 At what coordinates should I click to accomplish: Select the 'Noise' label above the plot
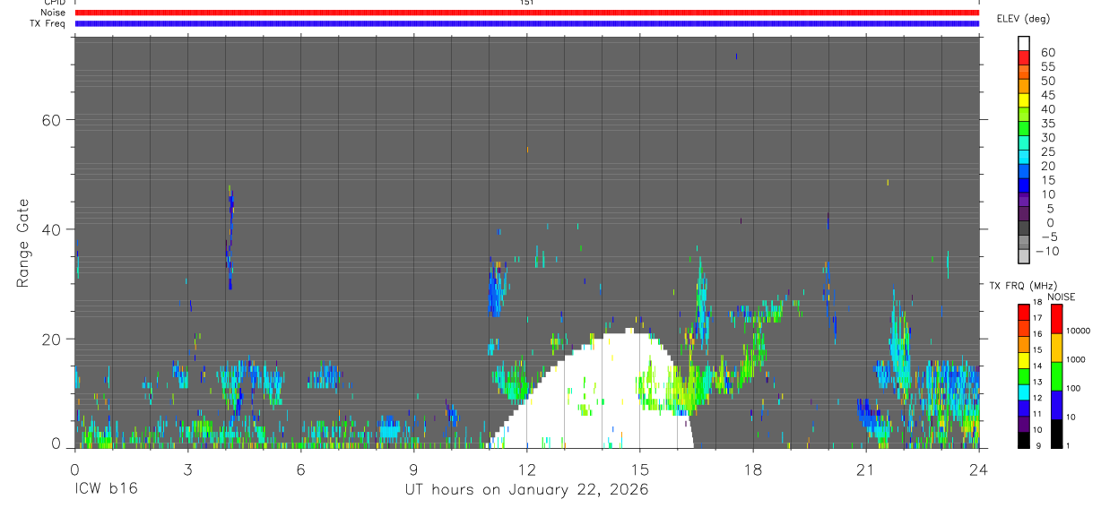(x=53, y=13)
